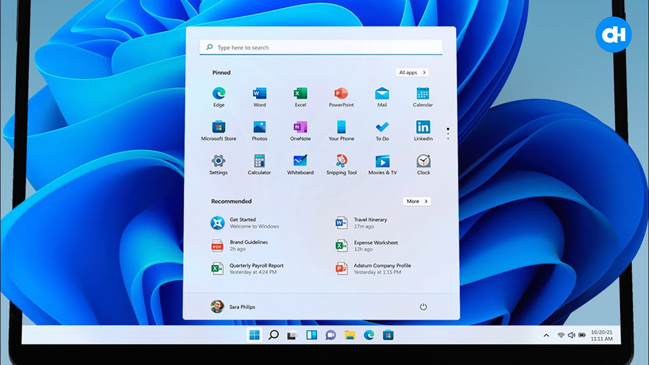
Task: Click the blue dH channel logo
Action: 614,35
